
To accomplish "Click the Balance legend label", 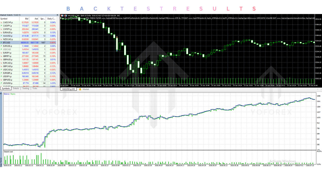I will point(6,94).
